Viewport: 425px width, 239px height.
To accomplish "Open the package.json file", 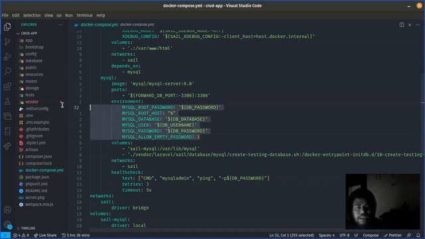I will [37, 177].
